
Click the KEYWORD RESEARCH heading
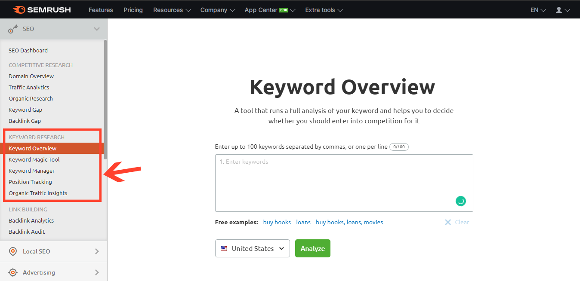point(37,137)
